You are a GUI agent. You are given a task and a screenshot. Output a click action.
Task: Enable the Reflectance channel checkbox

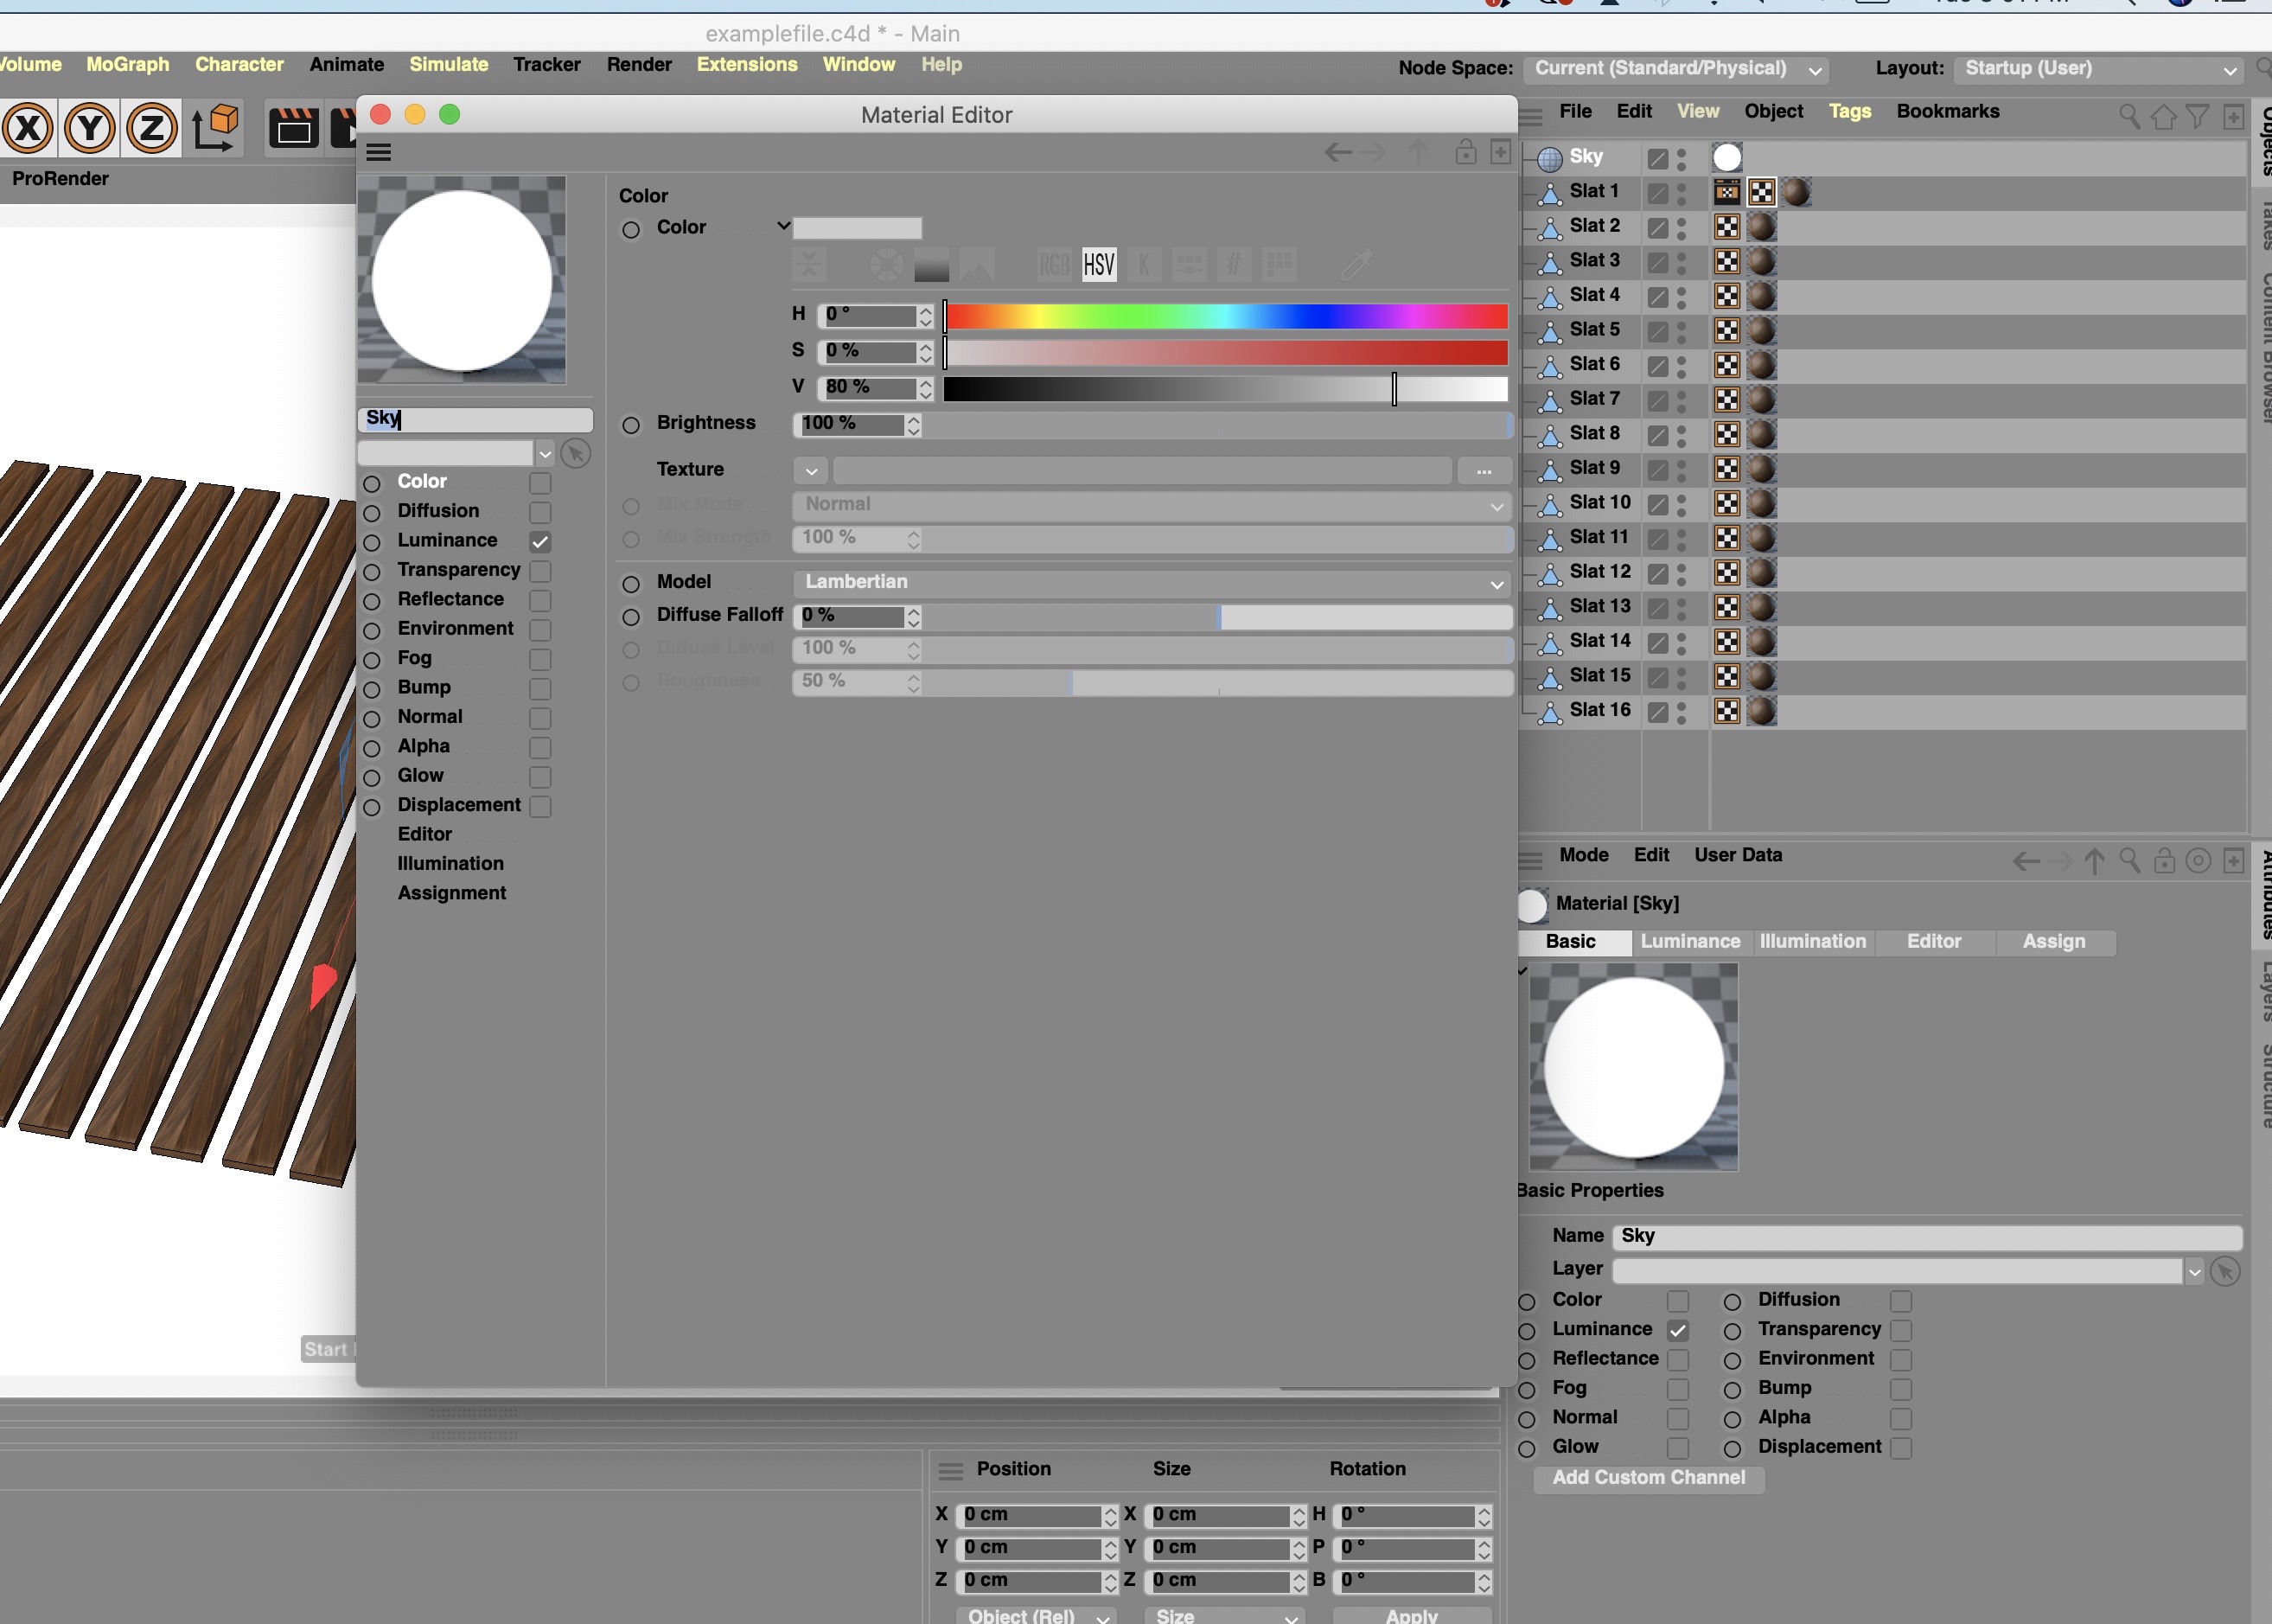click(x=540, y=600)
